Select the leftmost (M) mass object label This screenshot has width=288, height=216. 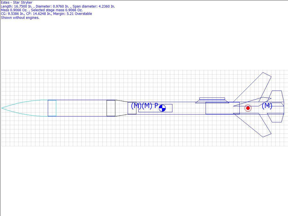(x=136, y=106)
